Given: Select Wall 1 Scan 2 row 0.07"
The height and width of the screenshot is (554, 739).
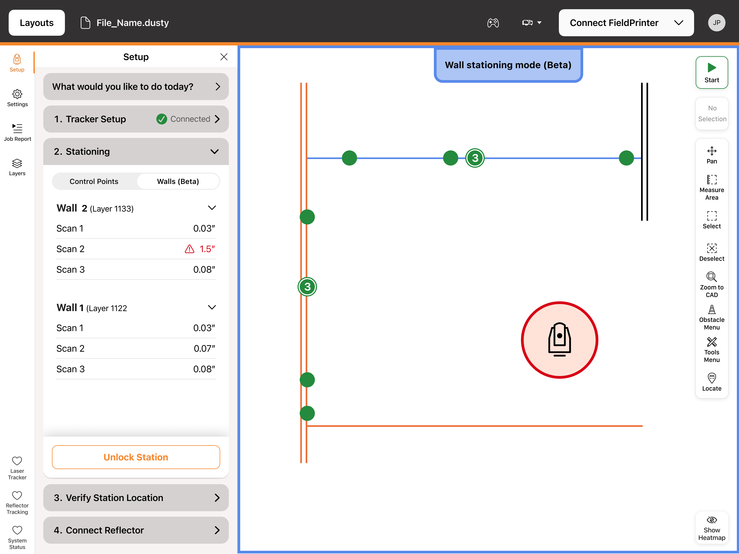Looking at the screenshot, I should pyautogui.click(x=136, y=348).
